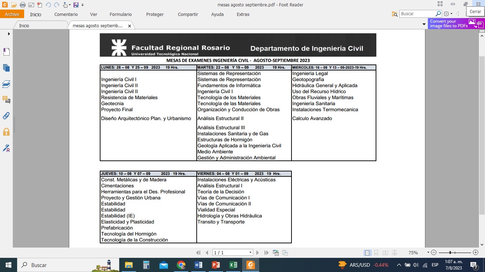This screenshot has height=272, width=485.
Task: Go to the last page
Action: pyautogui.click(x=266, y=253)
